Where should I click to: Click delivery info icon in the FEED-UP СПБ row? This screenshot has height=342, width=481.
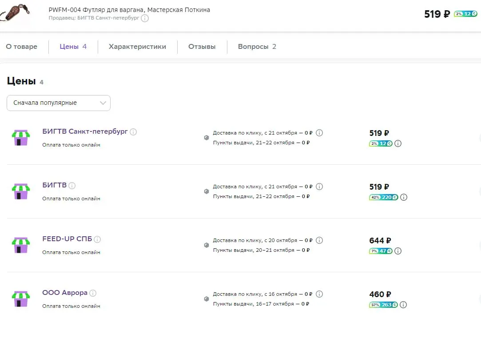tap(319, 240)
